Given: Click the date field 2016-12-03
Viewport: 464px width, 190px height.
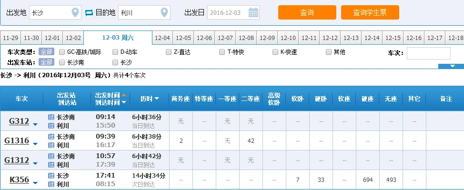Looking at the screenshot, I should pyautogui.click(x=233, y=12).
